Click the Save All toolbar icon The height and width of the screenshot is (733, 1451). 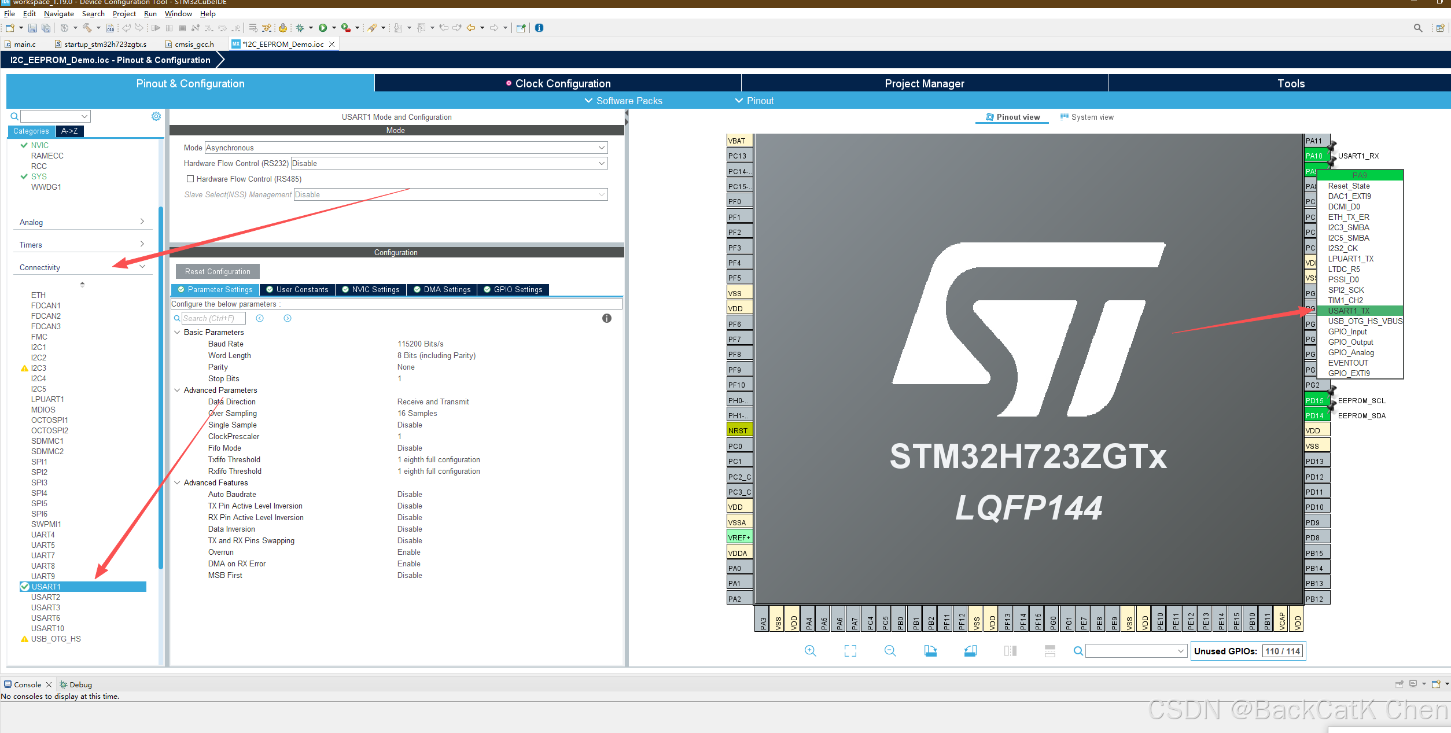click(x=46, y=28)
